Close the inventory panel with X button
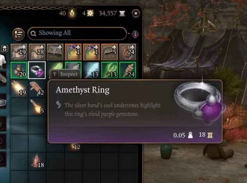Viewport: 247px width, 183px height. 136,13
